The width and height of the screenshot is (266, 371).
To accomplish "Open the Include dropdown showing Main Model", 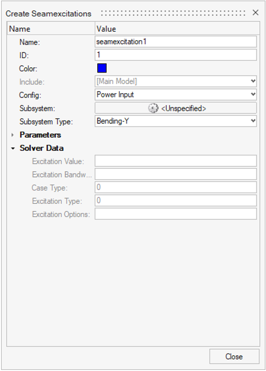I will coord(176,82).
